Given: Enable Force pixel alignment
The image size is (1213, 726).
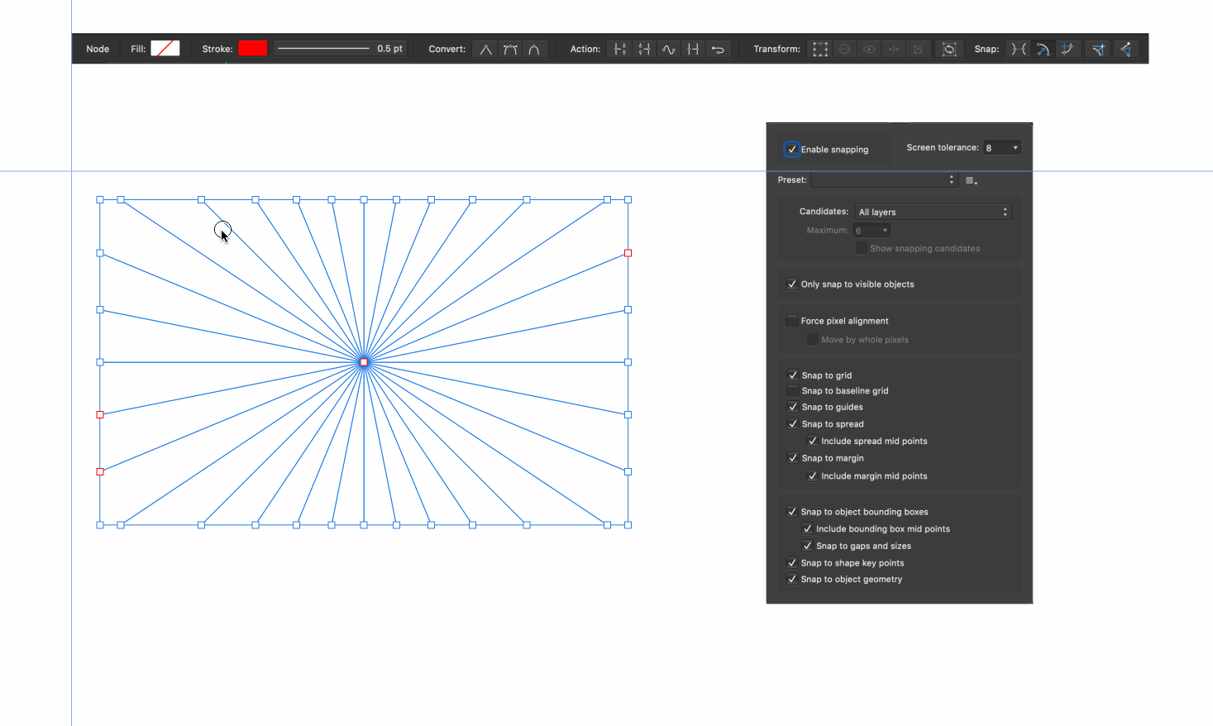Looking at the screenshot, I should (x=792, y=321).
